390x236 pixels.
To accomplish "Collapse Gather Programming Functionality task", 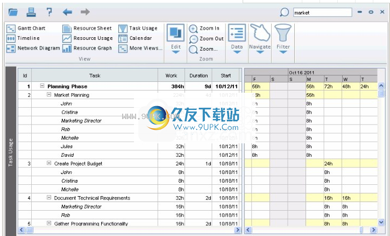I will click(49, 223).
